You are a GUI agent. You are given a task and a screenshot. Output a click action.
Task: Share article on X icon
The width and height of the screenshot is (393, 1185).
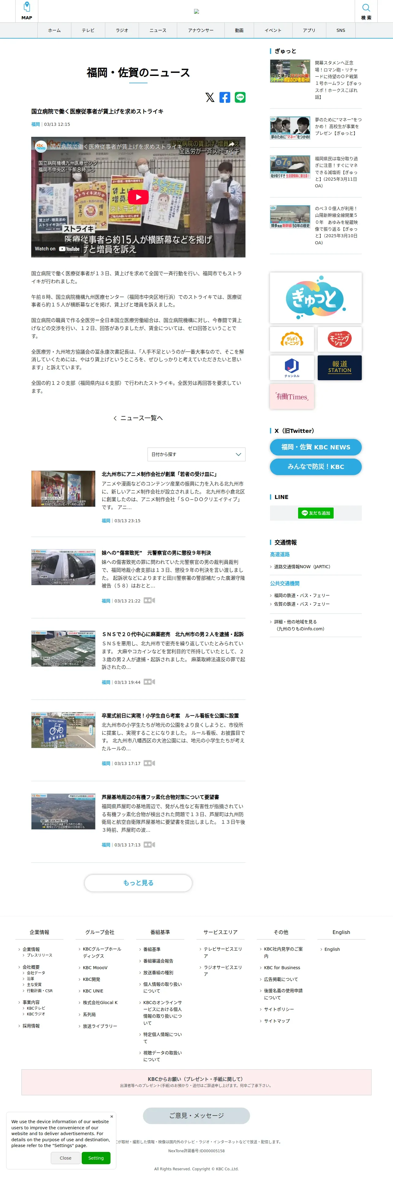(210, 97)
